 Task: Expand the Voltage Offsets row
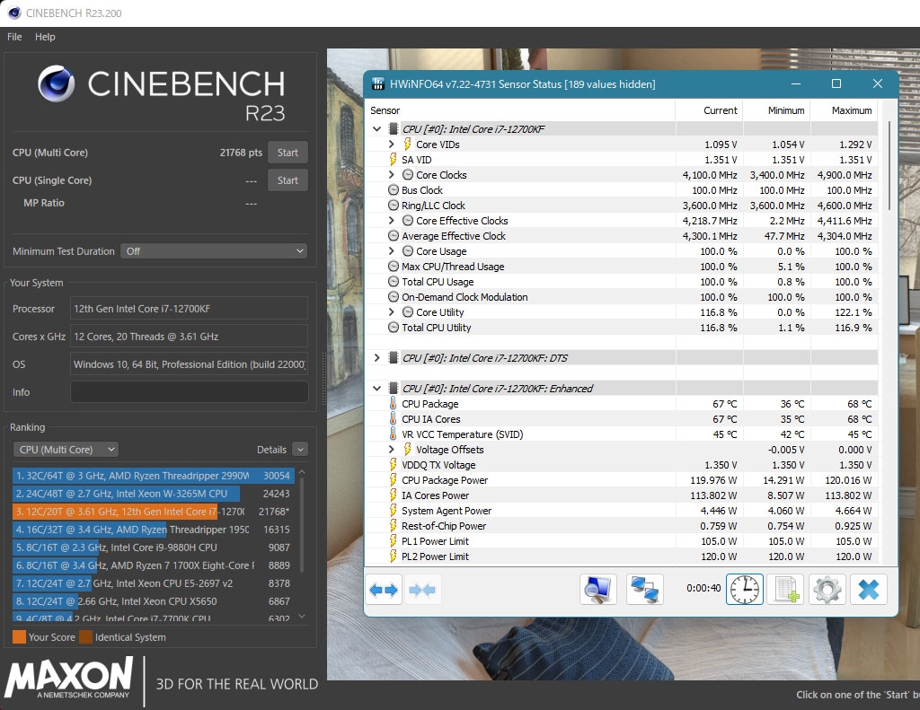(x=392, y=449)
